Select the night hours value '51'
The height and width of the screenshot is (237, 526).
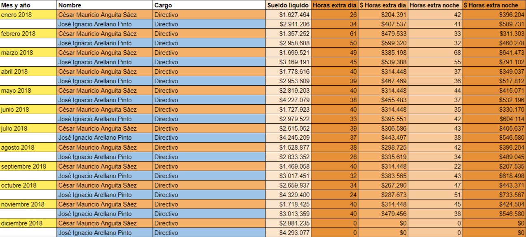[435, 195]
